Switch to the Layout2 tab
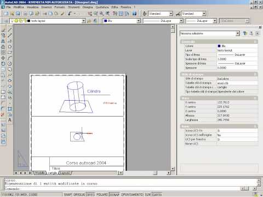The width and height of the screenshot is (263, 197). [x=65, y=173]
